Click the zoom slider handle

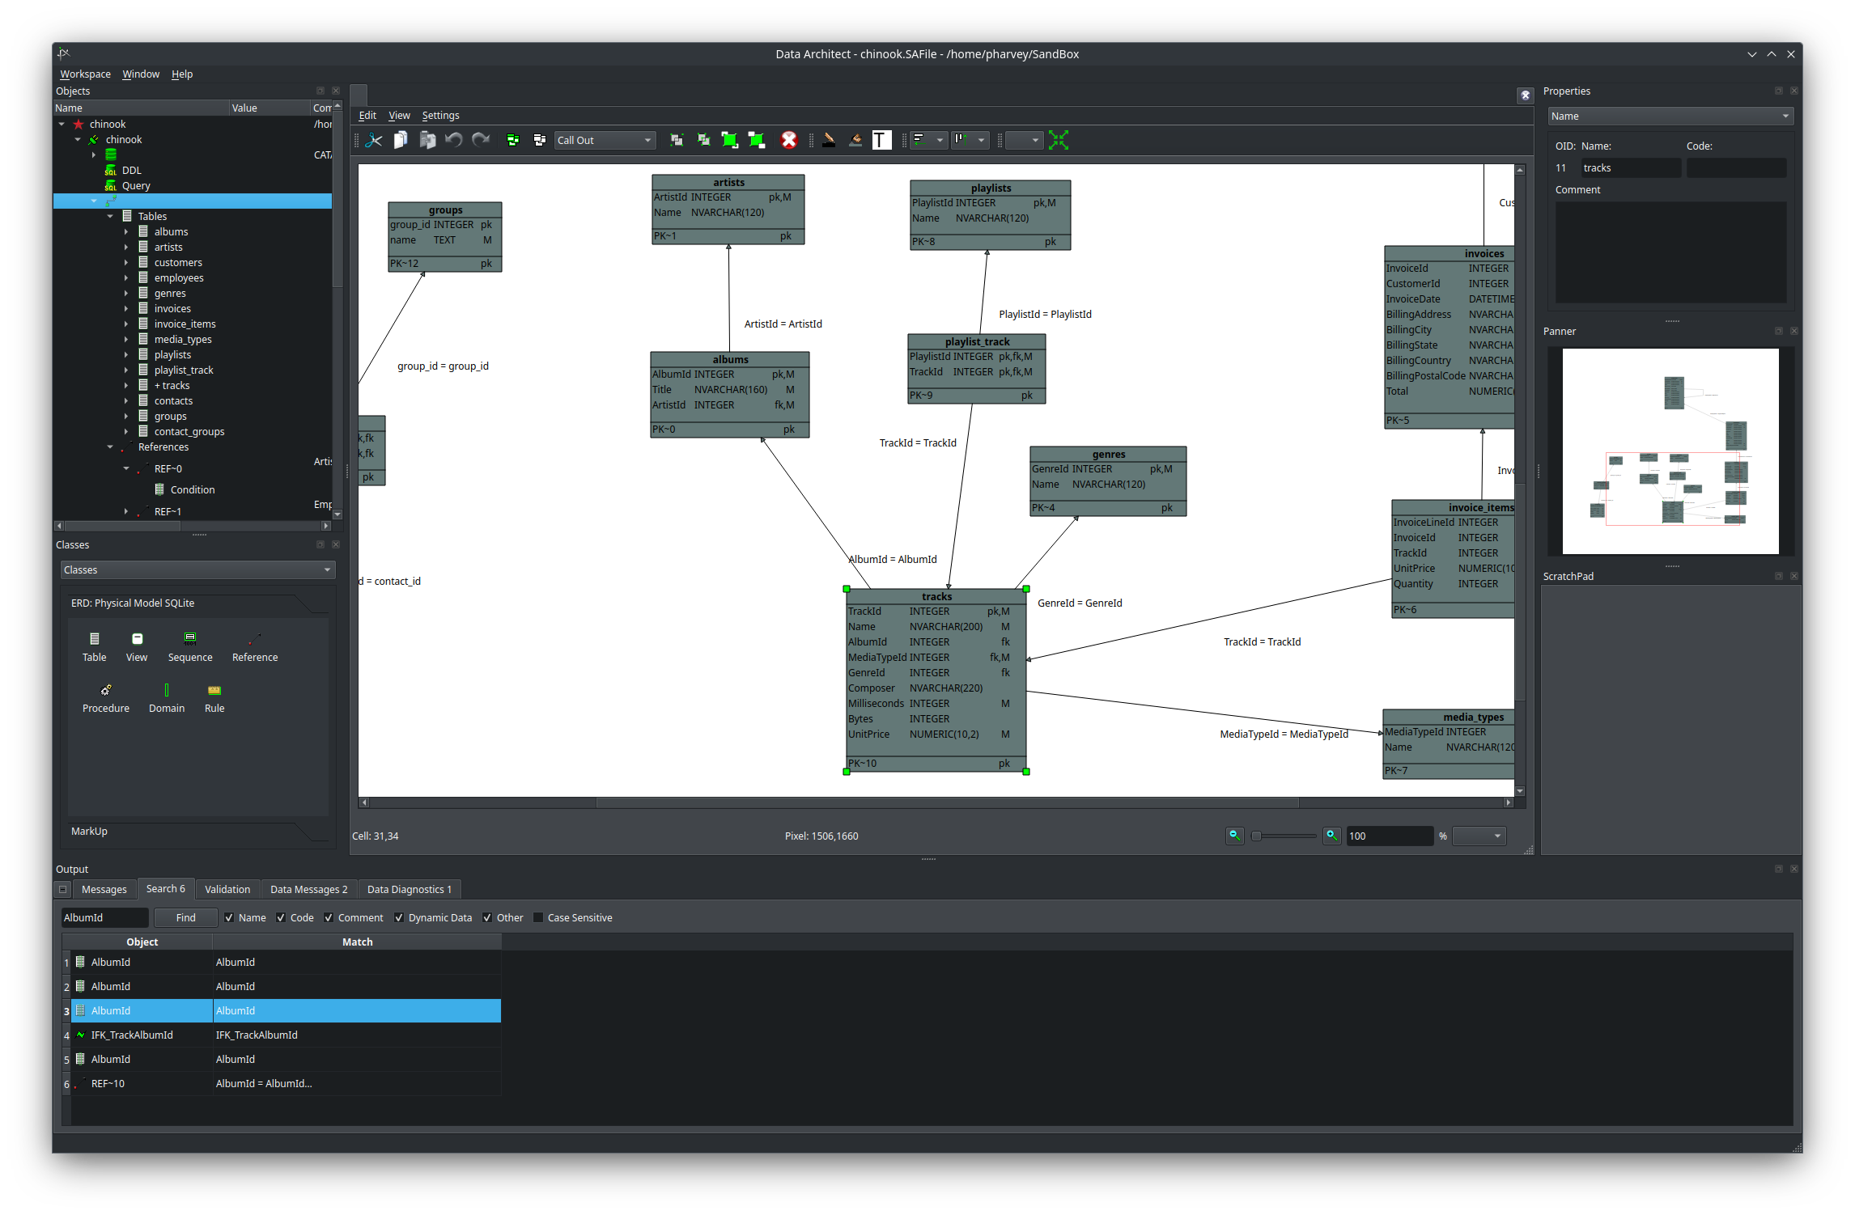coord(1256,836)
